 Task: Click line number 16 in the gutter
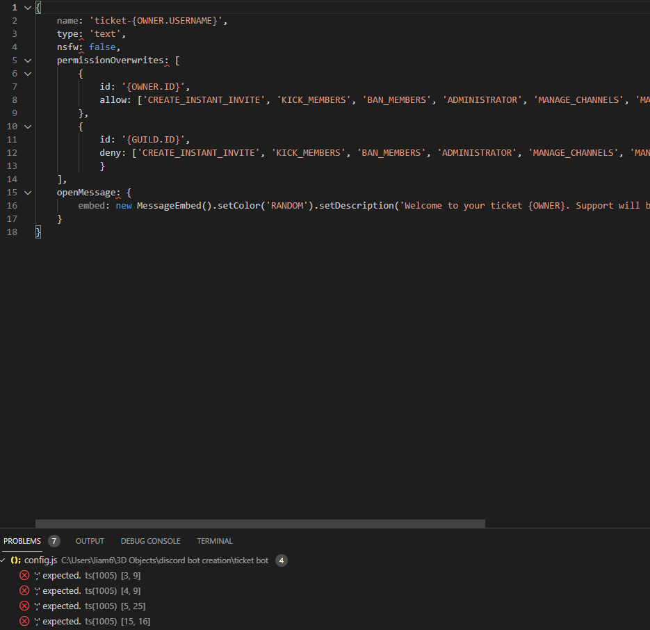13,205
